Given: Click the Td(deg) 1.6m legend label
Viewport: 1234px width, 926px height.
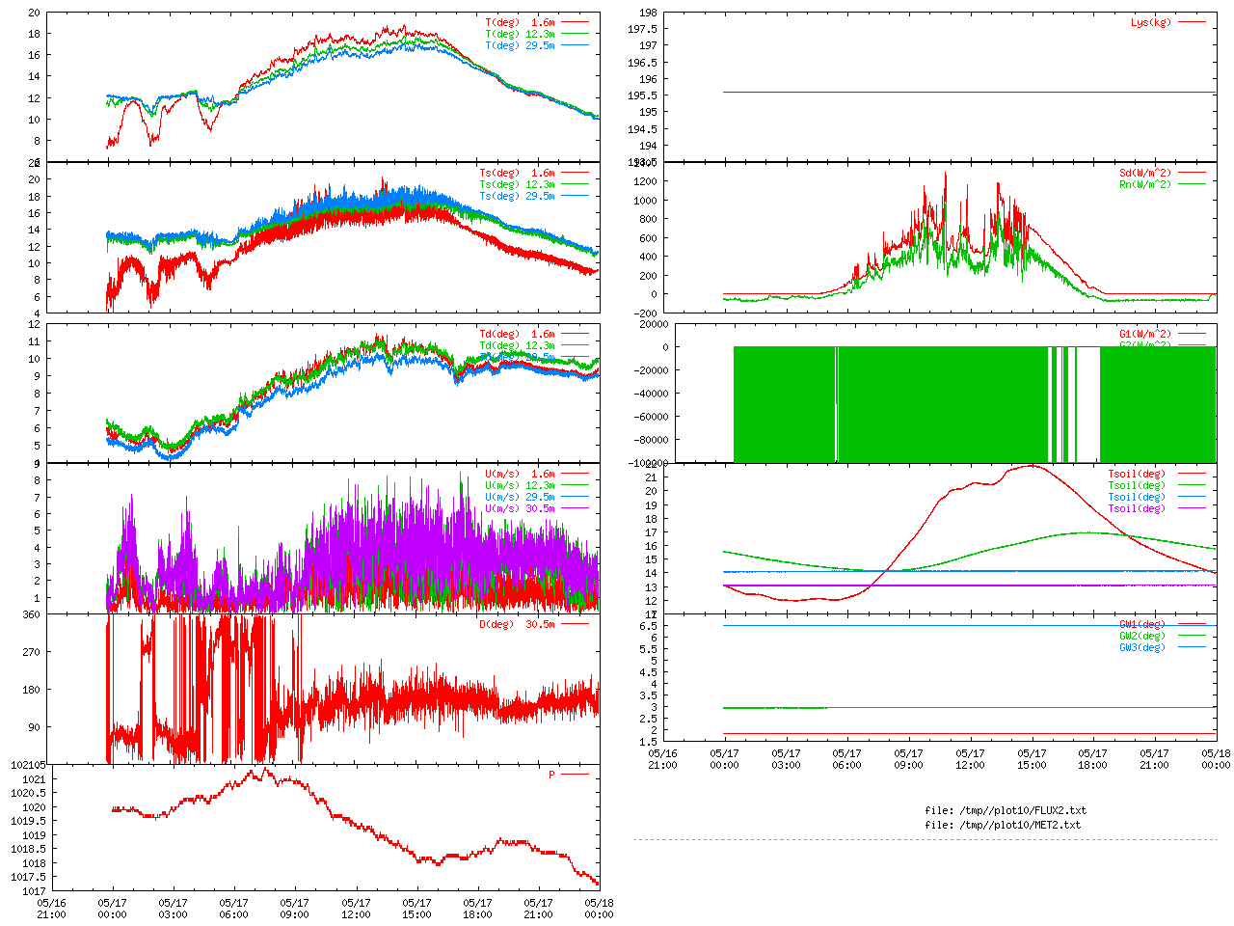Looking at the screenshot, I should pos(517,334).
